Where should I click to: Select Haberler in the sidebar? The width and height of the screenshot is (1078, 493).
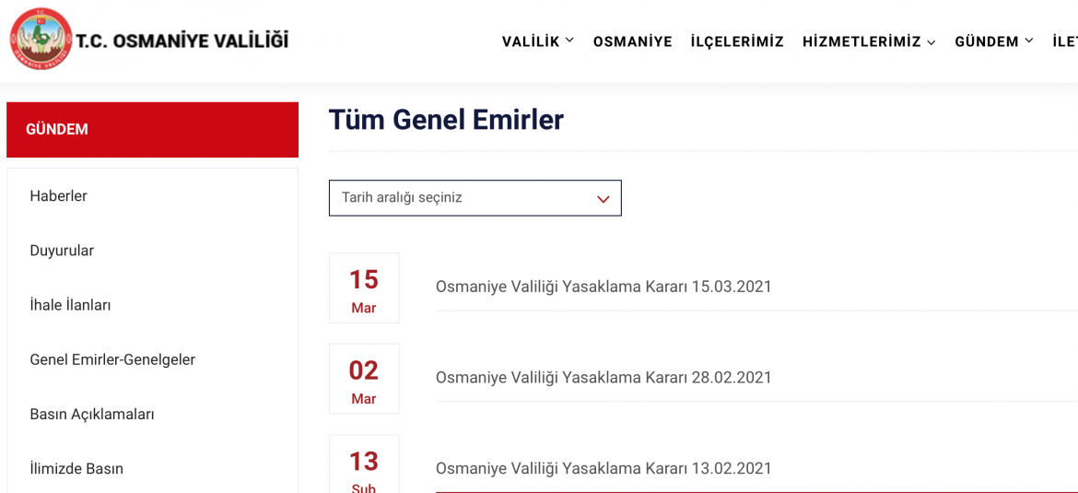pos(58,196)
